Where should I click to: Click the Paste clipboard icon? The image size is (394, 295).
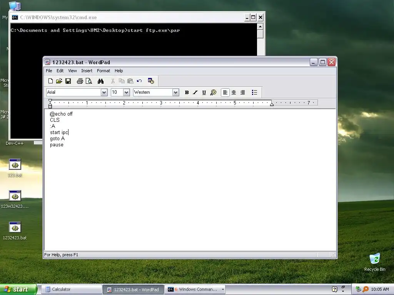(130, 81)
